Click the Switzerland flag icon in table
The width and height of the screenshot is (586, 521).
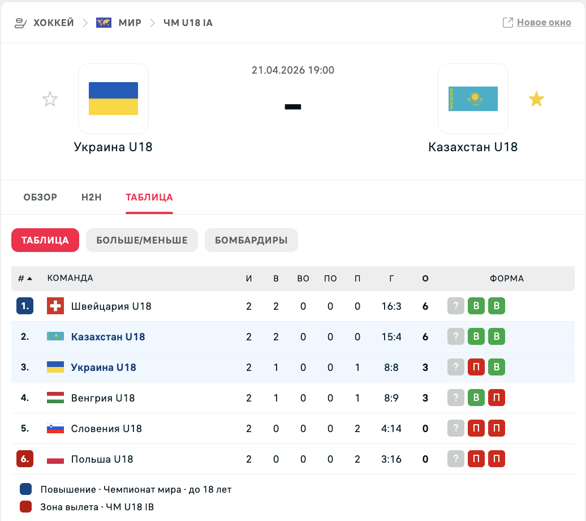(55, 306)
